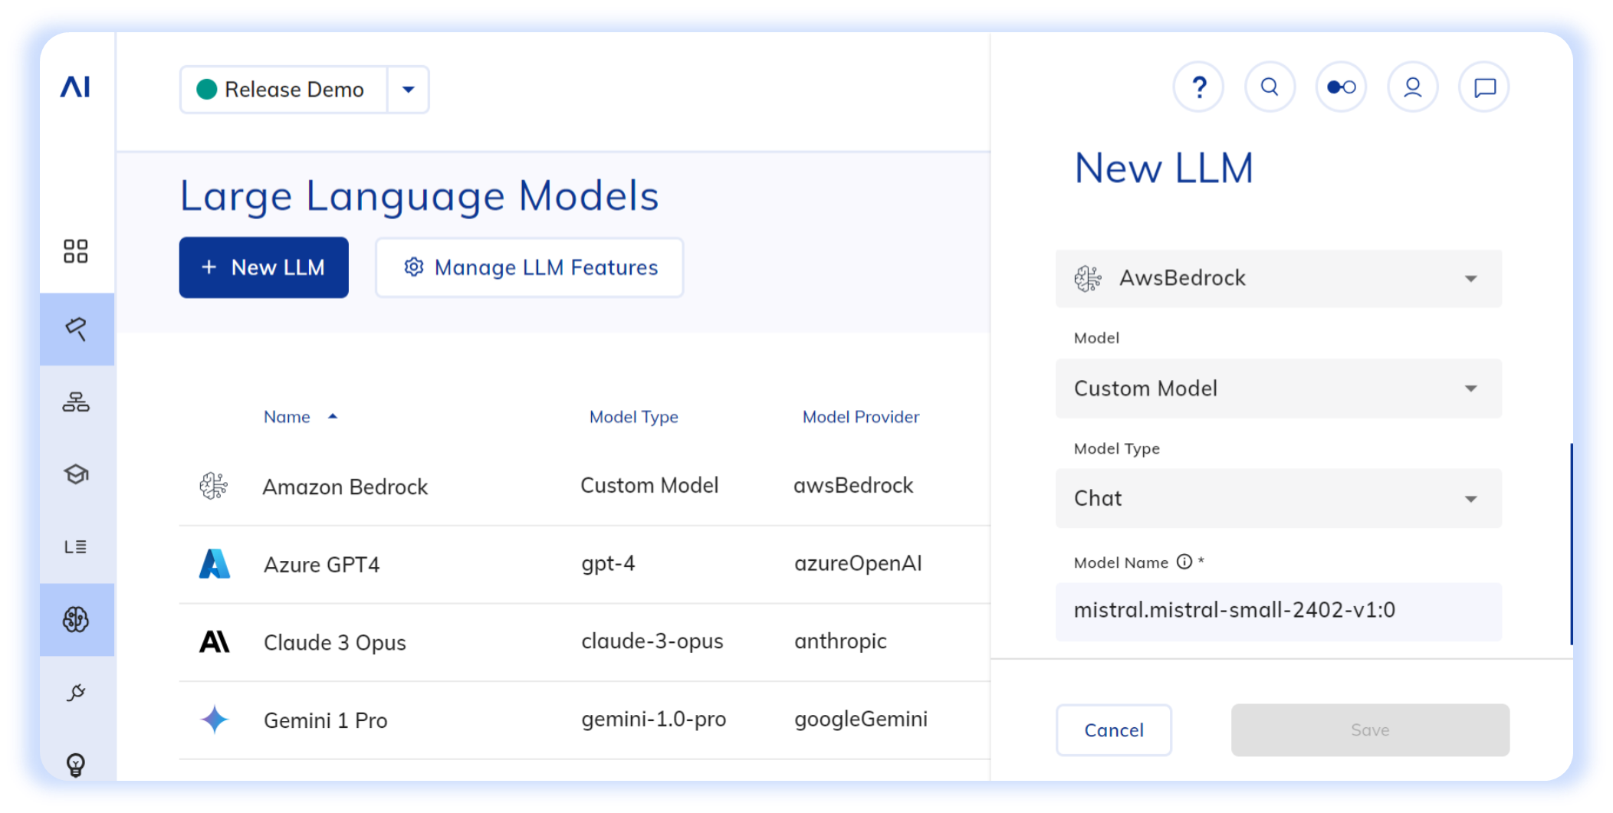Viewport: 1613px width, 813px height.
Task: Toggle the theme switch icon in header
Action: [x=1342, y=87]
